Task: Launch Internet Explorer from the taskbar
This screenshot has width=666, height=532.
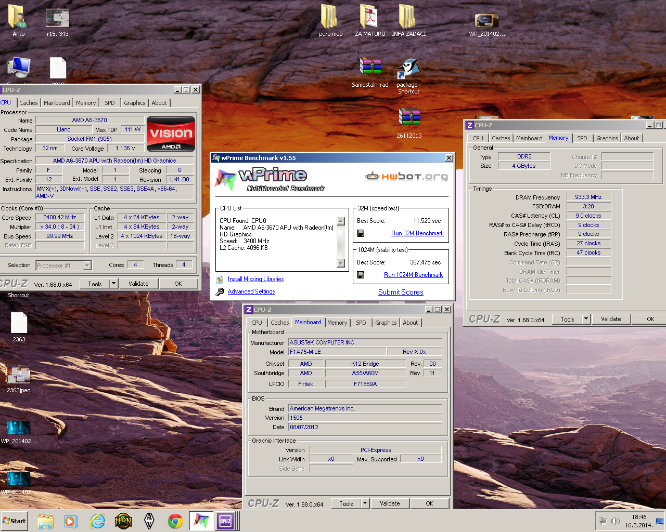Action: [x=97, y=521]
